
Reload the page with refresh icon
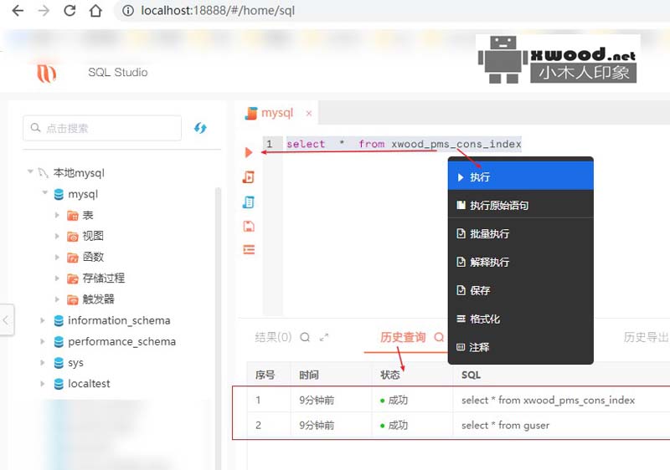pyautogui.click(x=70, y=11)
